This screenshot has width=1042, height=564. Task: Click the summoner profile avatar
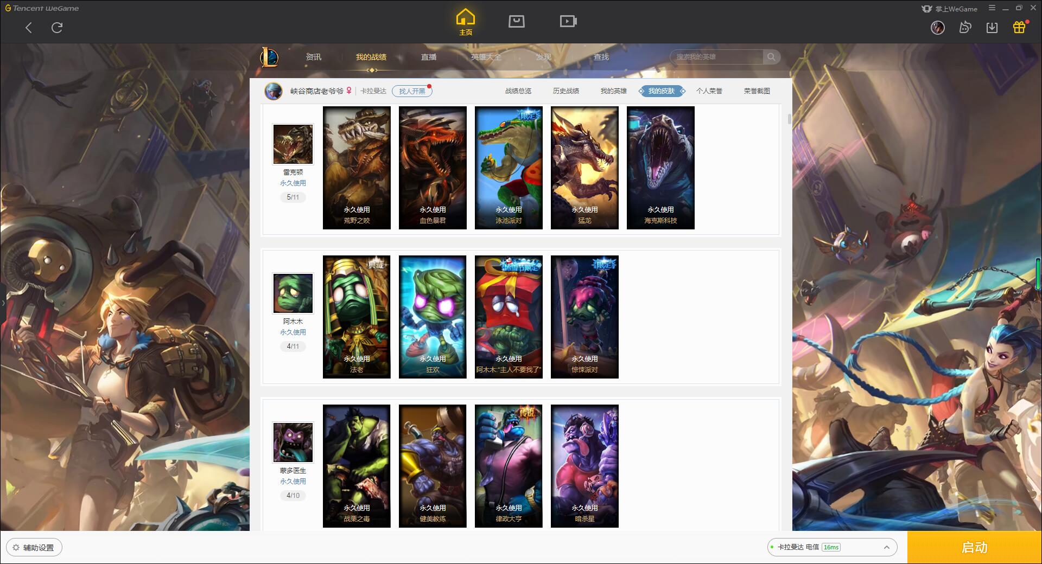(274, 91)
